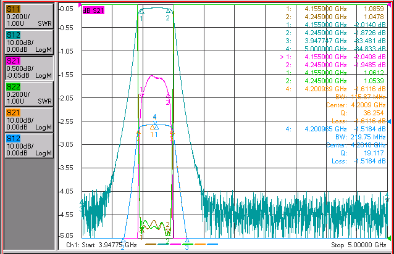
Task: Select the teal S12 LogM trace button
Action: tap(29, 42)
